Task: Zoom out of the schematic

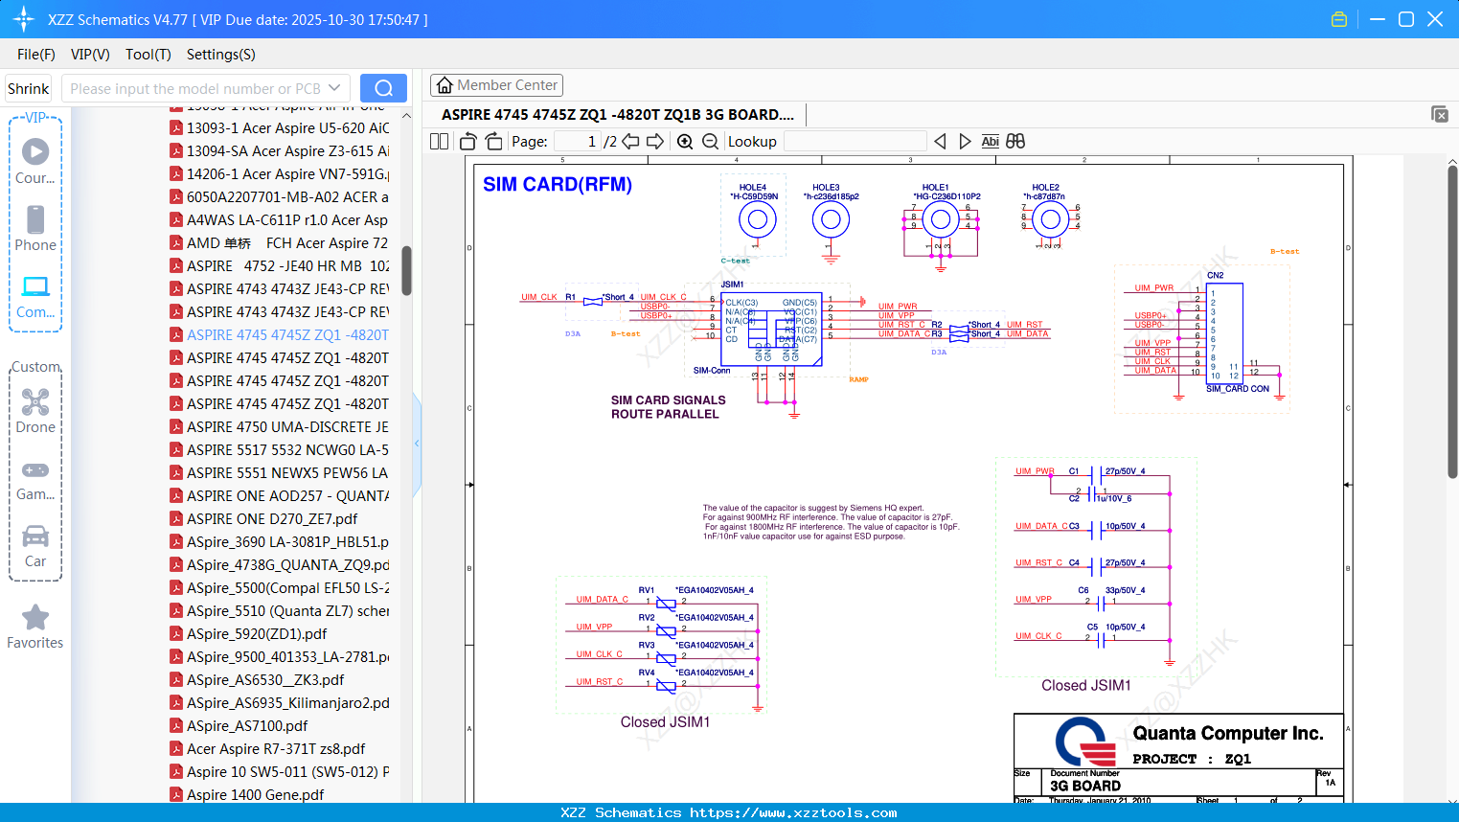Action: (x=710, y=141)
